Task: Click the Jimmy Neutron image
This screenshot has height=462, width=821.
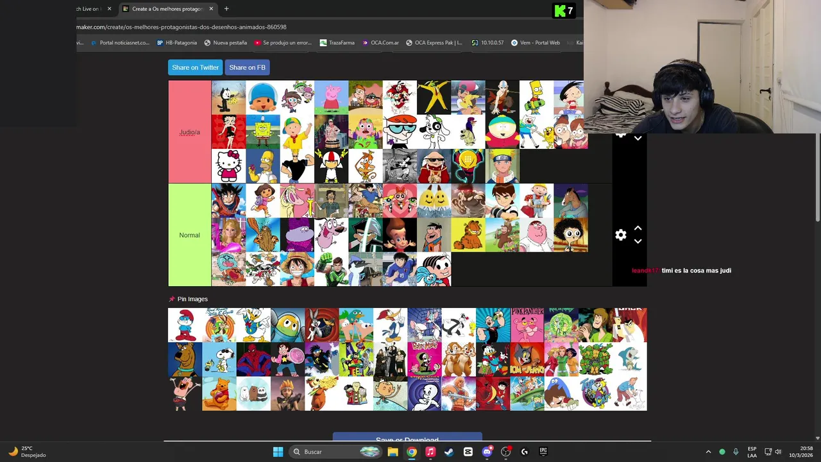Action: 400,235
